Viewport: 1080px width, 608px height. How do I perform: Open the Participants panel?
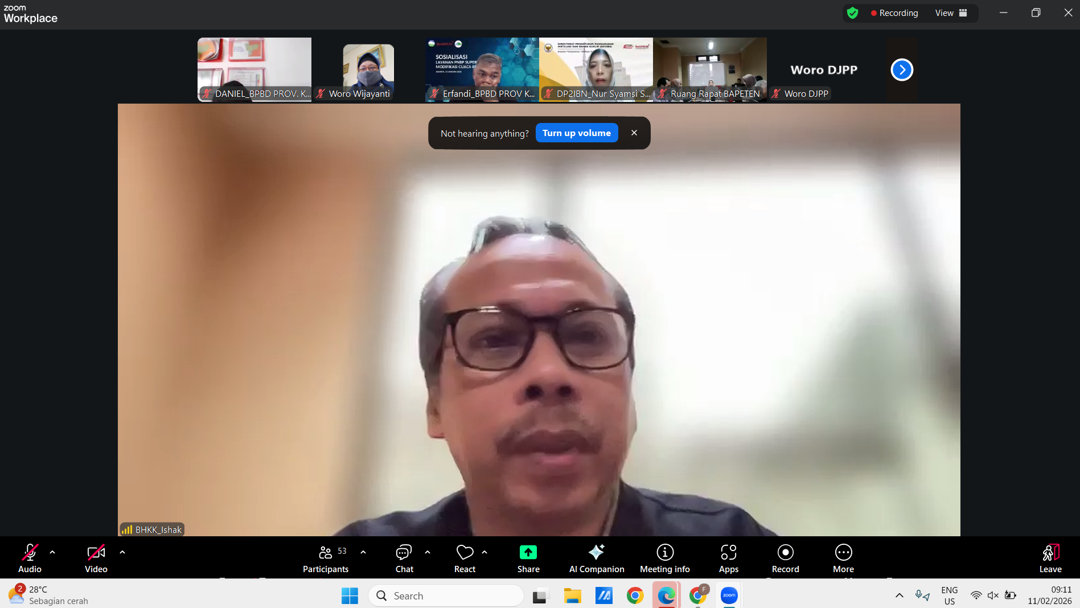click(325, 558)
